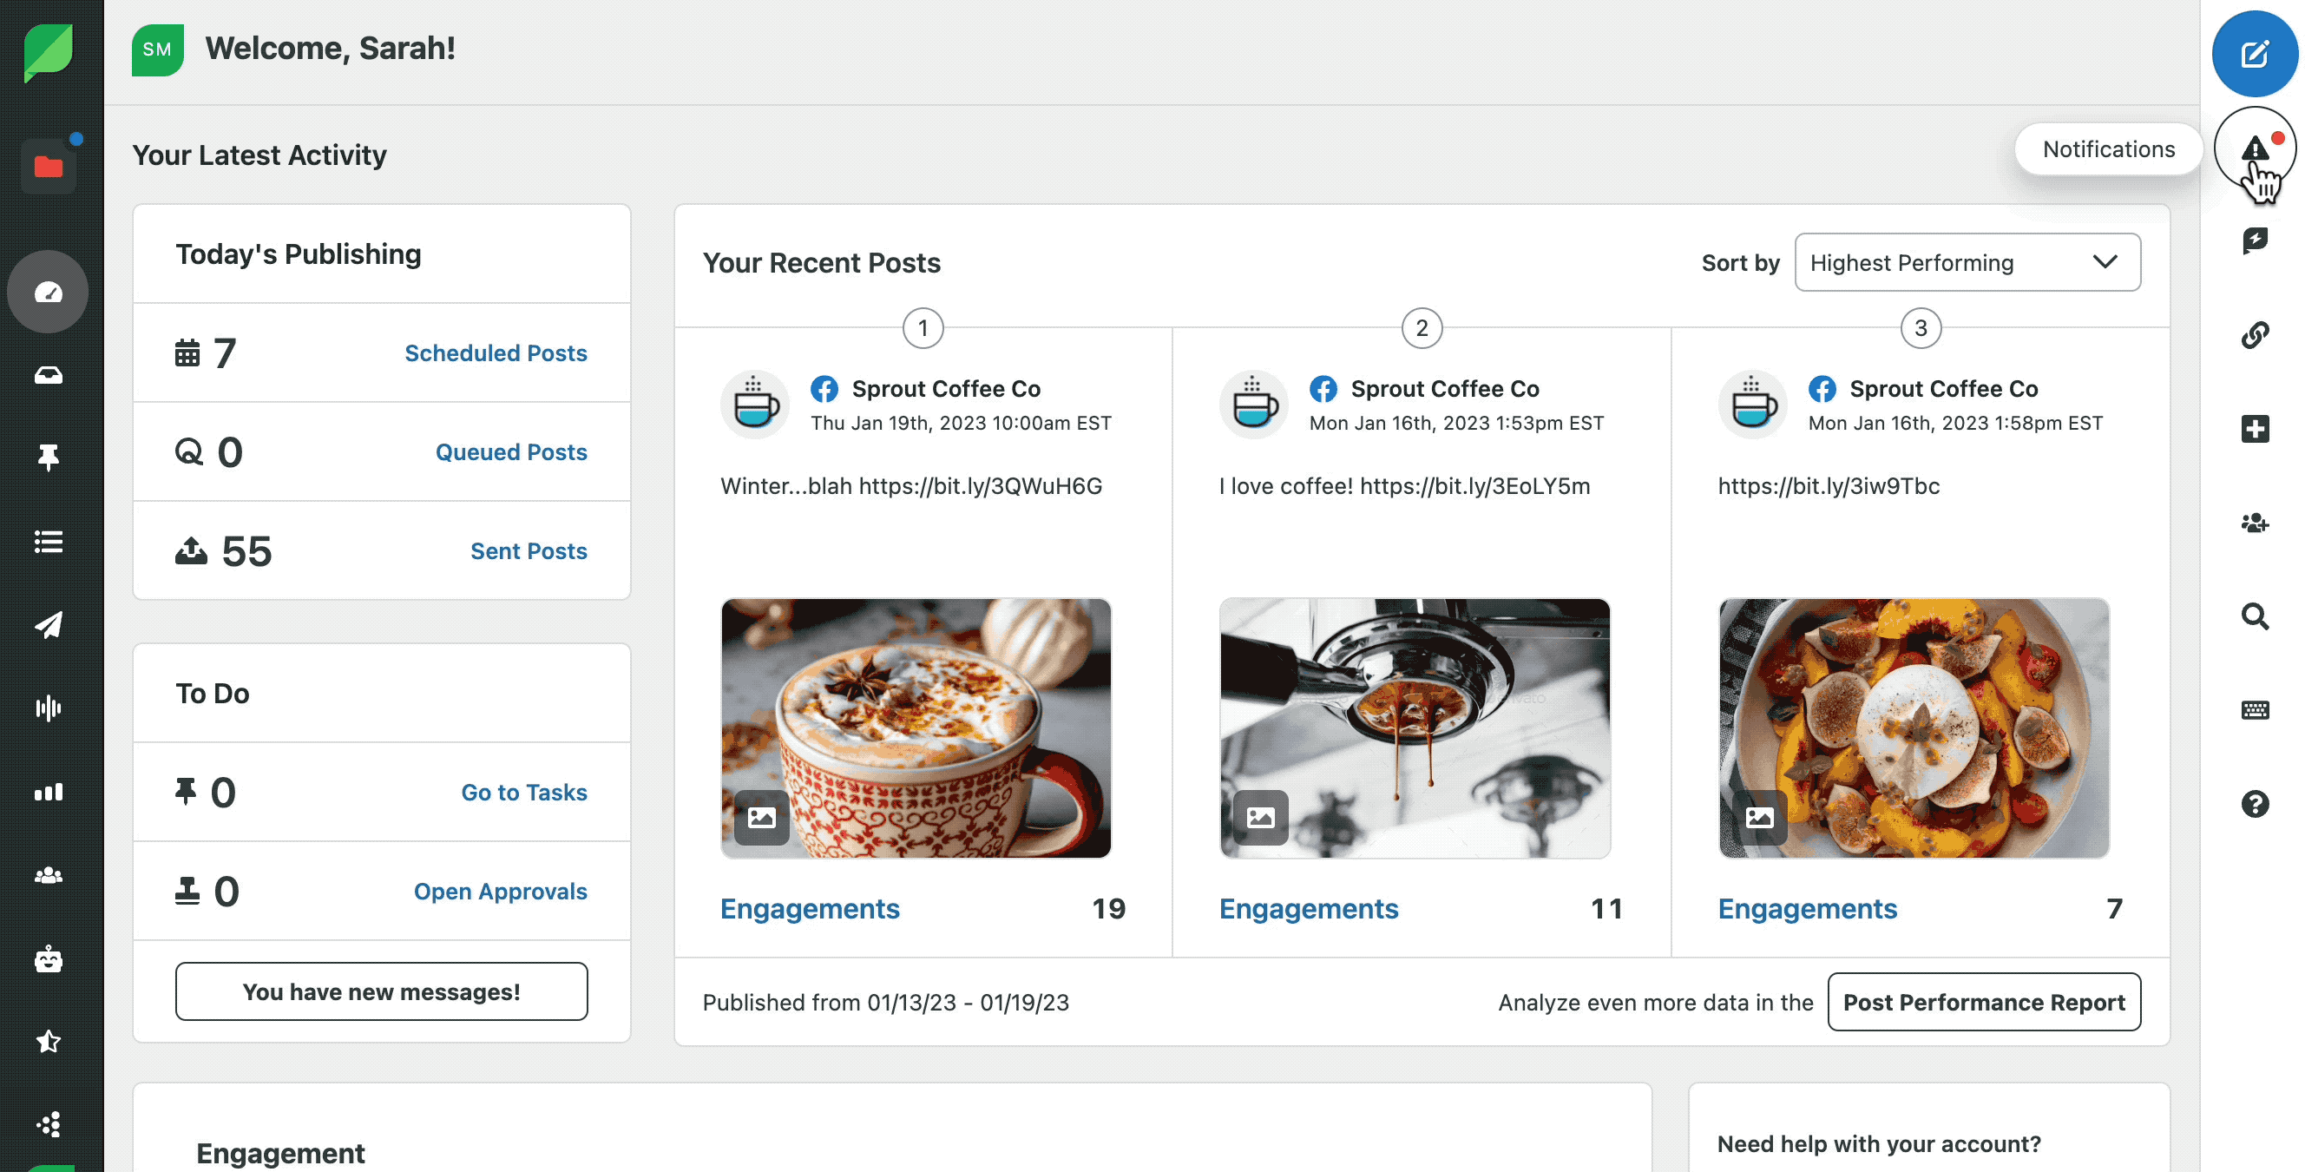Open the Bots robot icon
The width and height of the screenshot is (2305, 1172).
49,958
